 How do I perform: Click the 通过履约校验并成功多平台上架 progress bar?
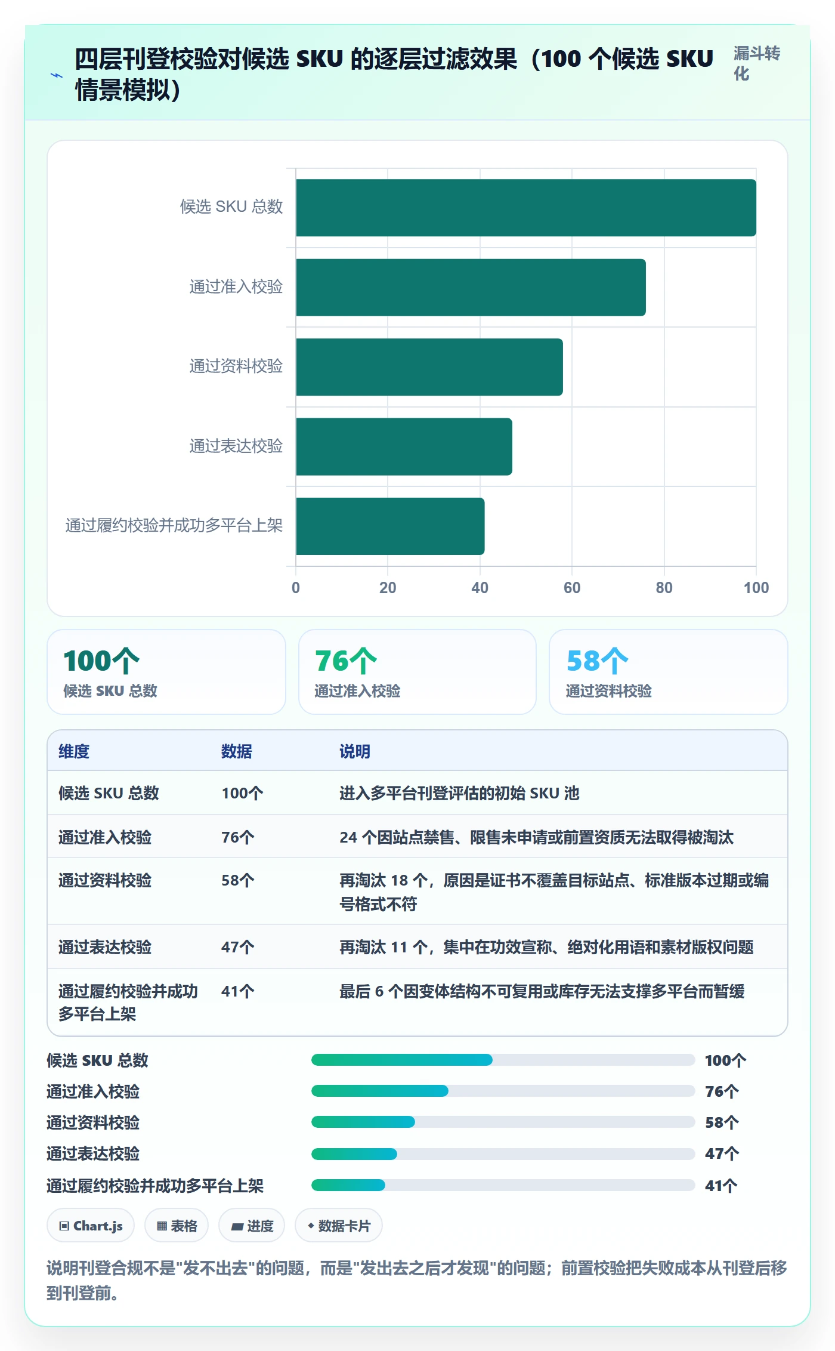(x=503, y=1185)
